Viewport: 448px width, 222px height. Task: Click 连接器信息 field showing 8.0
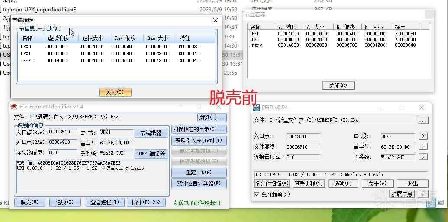(63, 152)
